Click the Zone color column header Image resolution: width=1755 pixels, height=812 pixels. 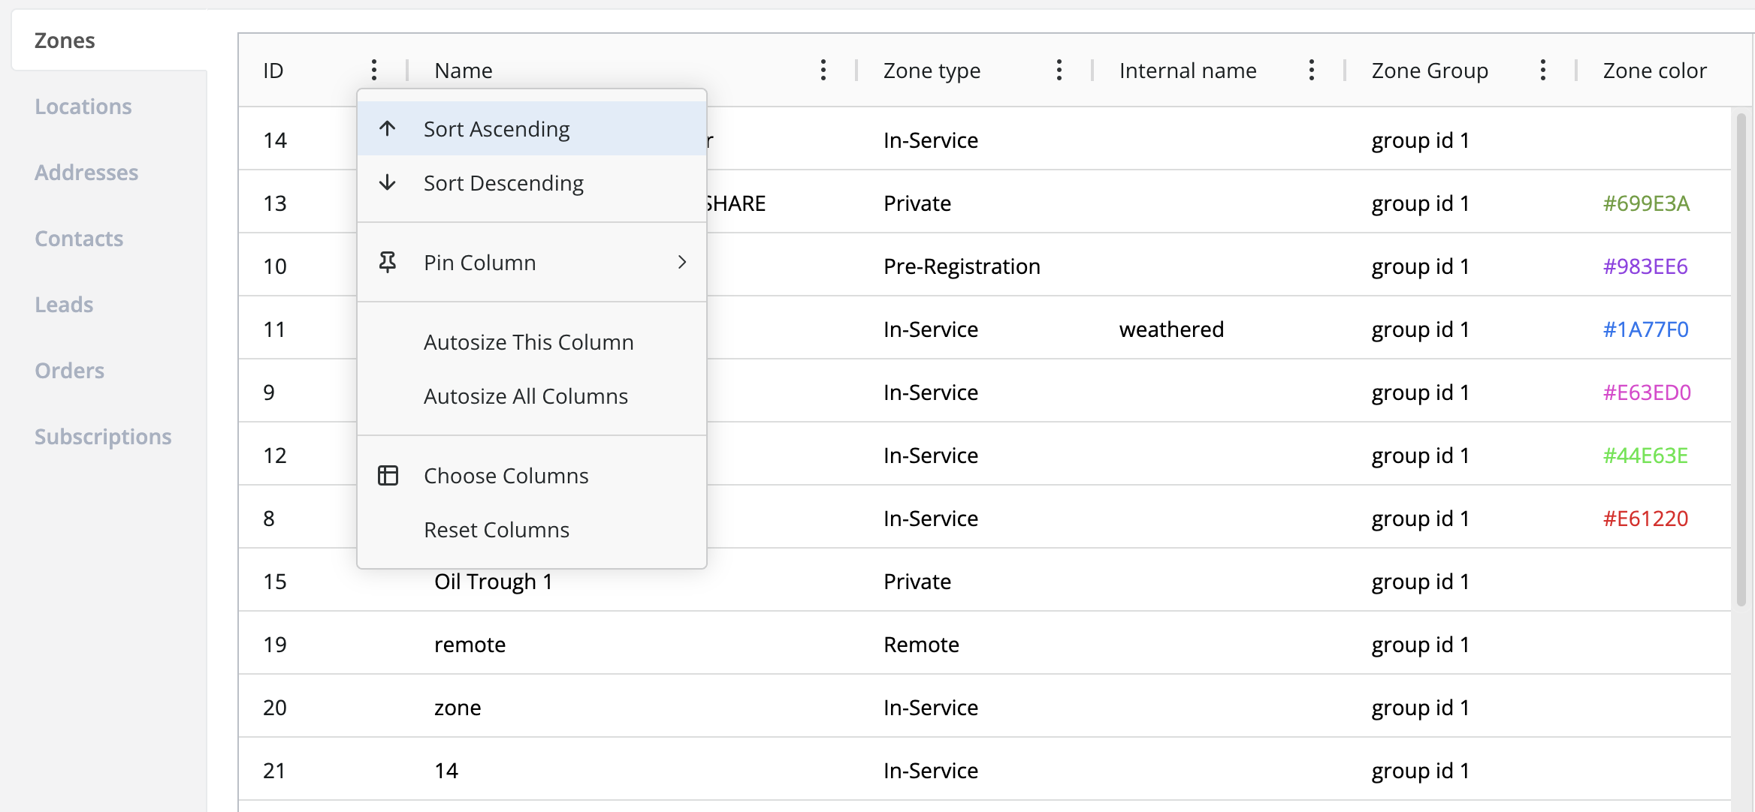(x=1654, y=71)
